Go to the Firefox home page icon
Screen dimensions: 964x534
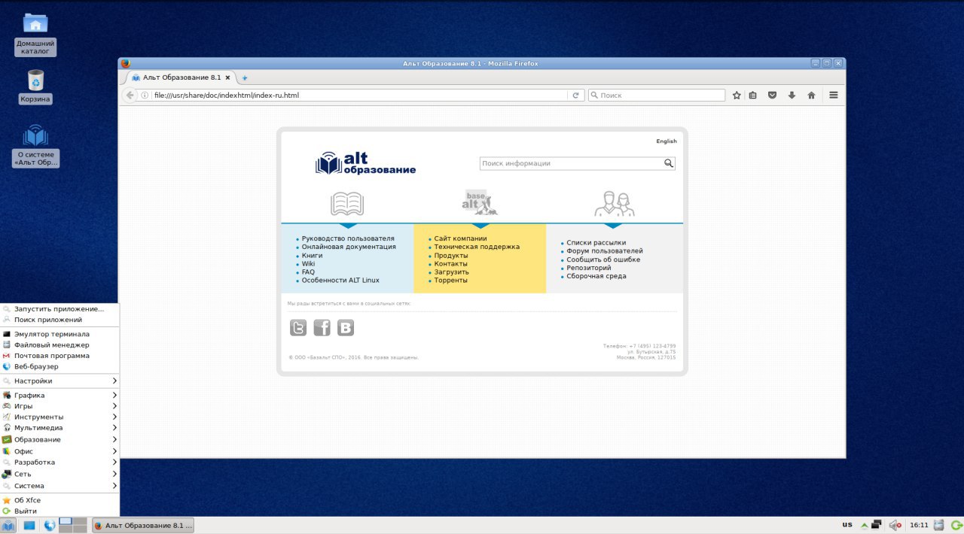pyautogui.click(x=811, y=96)
